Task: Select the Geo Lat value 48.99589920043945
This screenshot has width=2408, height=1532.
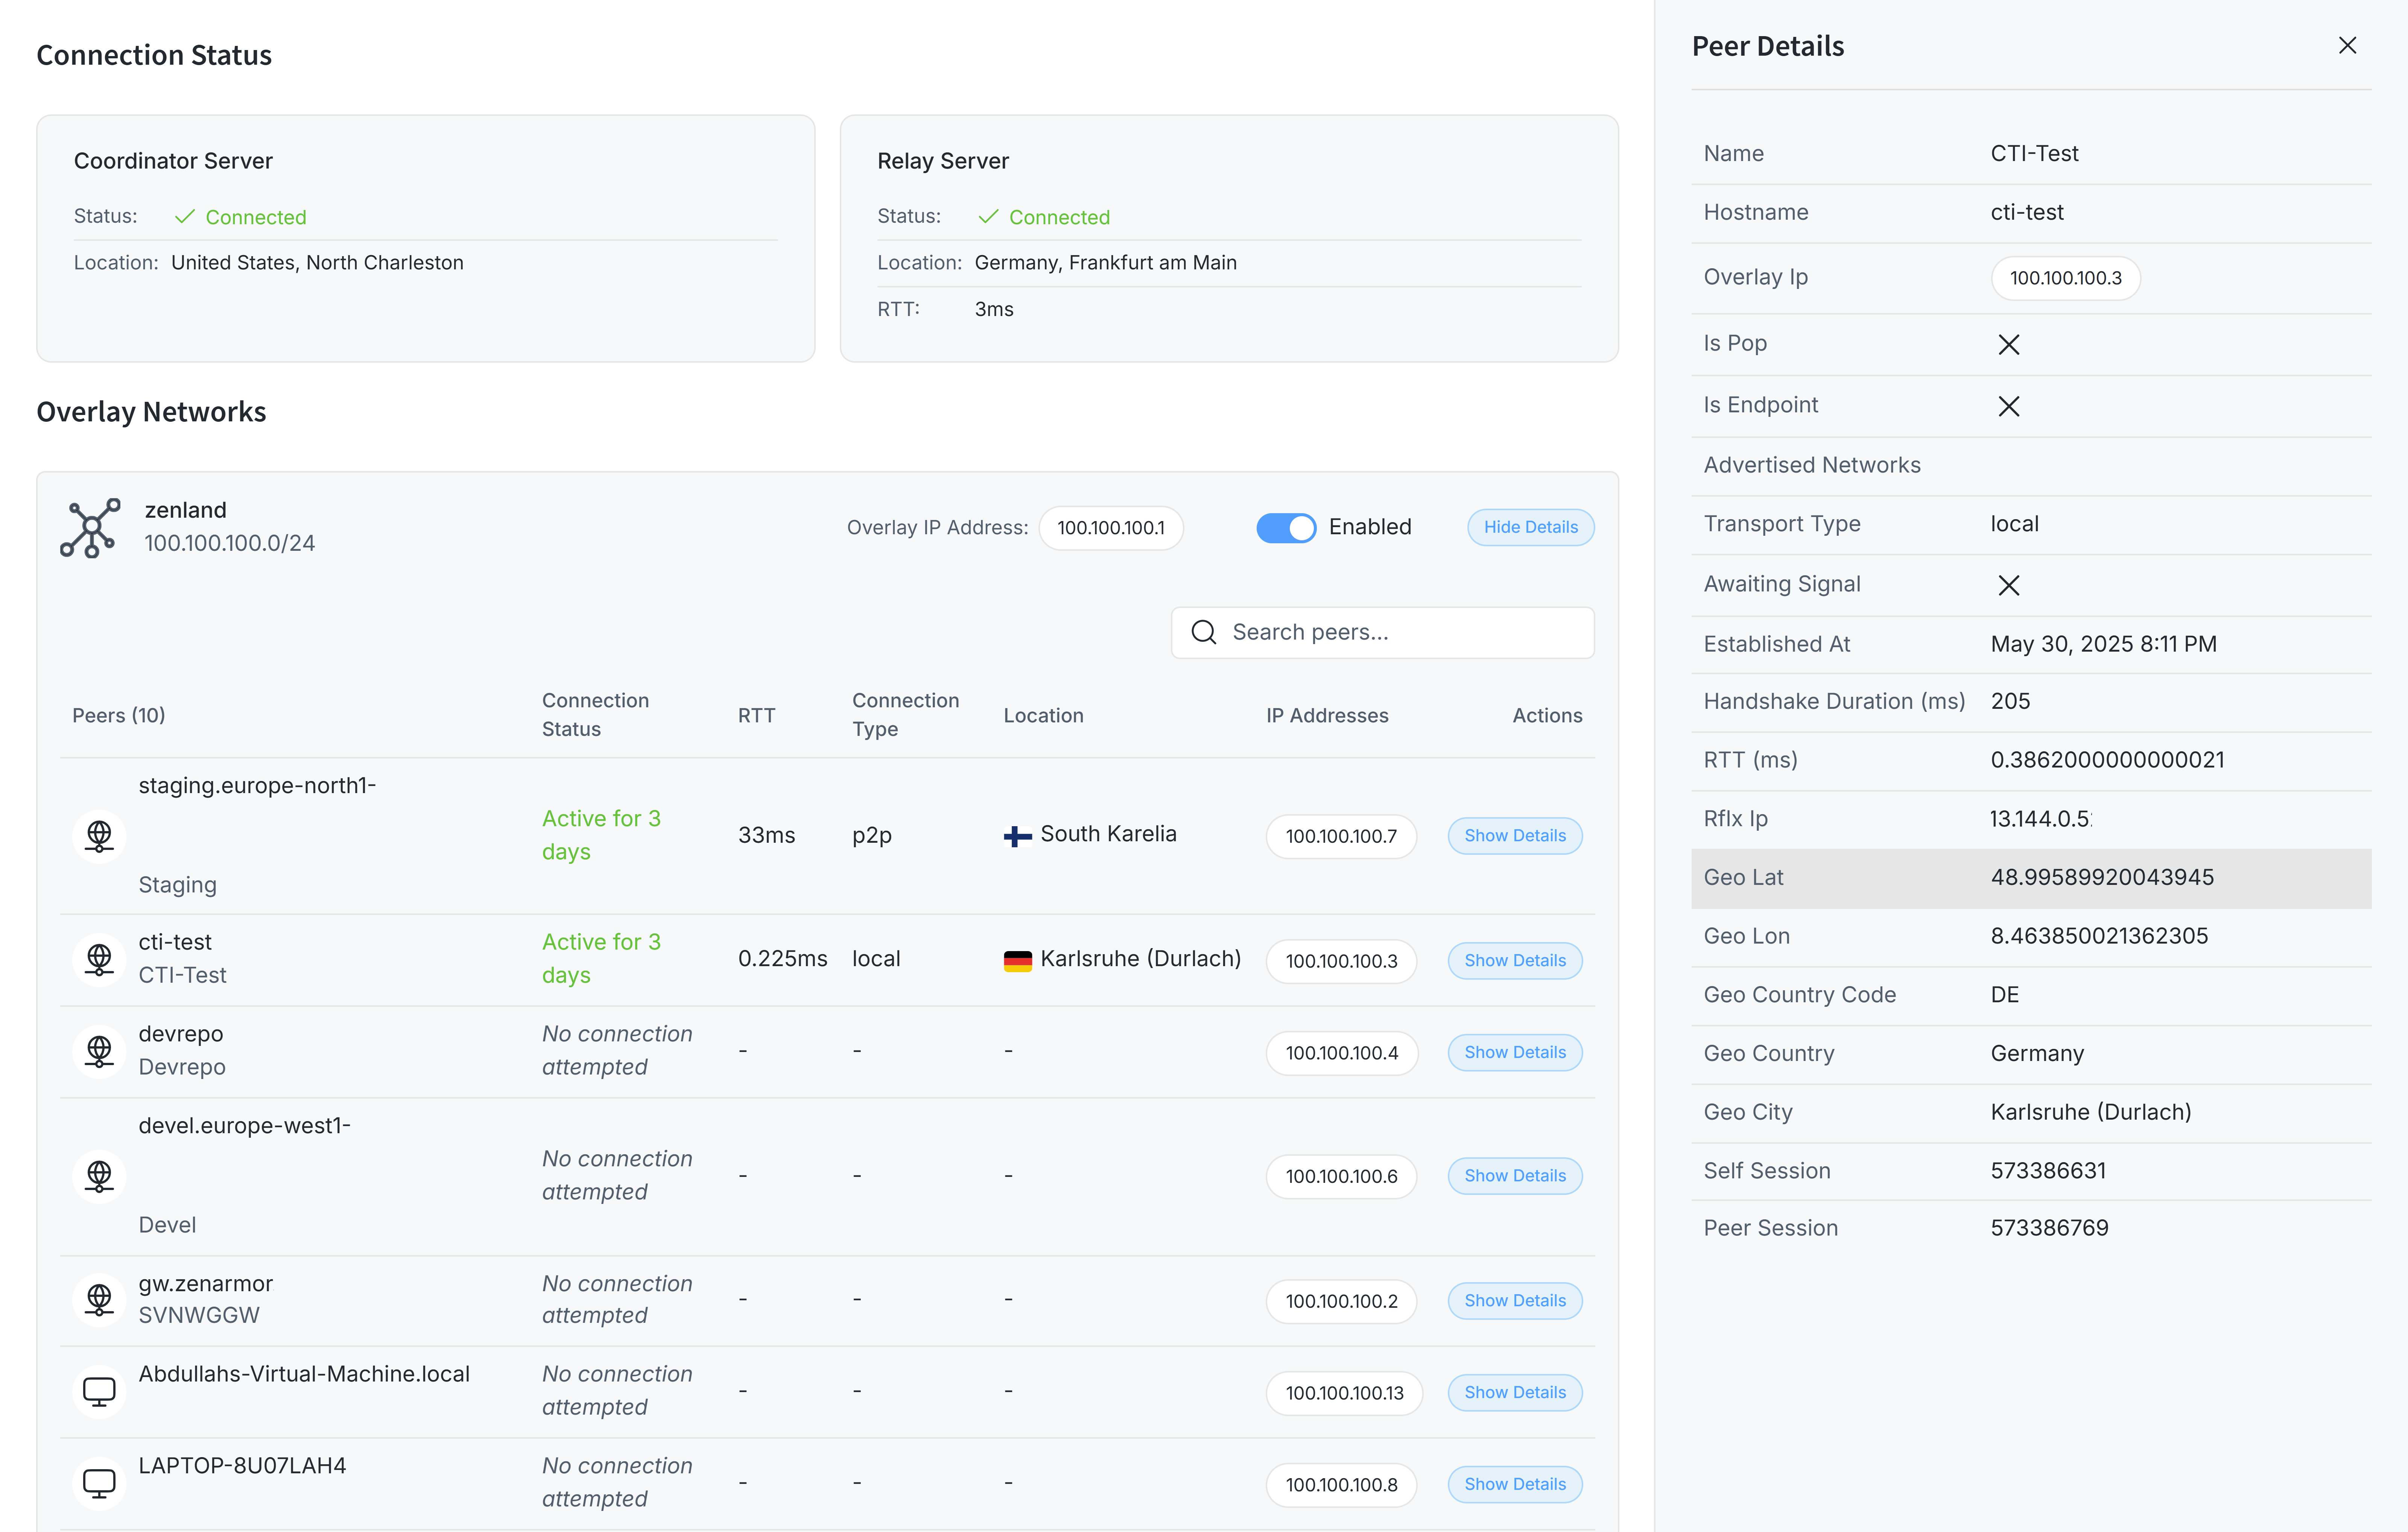Action: coord(2102,877)
